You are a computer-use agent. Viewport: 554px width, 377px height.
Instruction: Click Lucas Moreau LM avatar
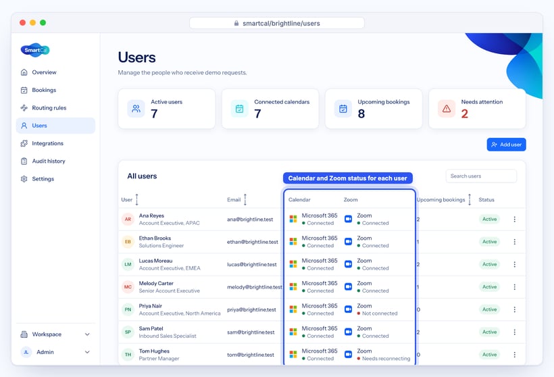click(x=128, y=264)
